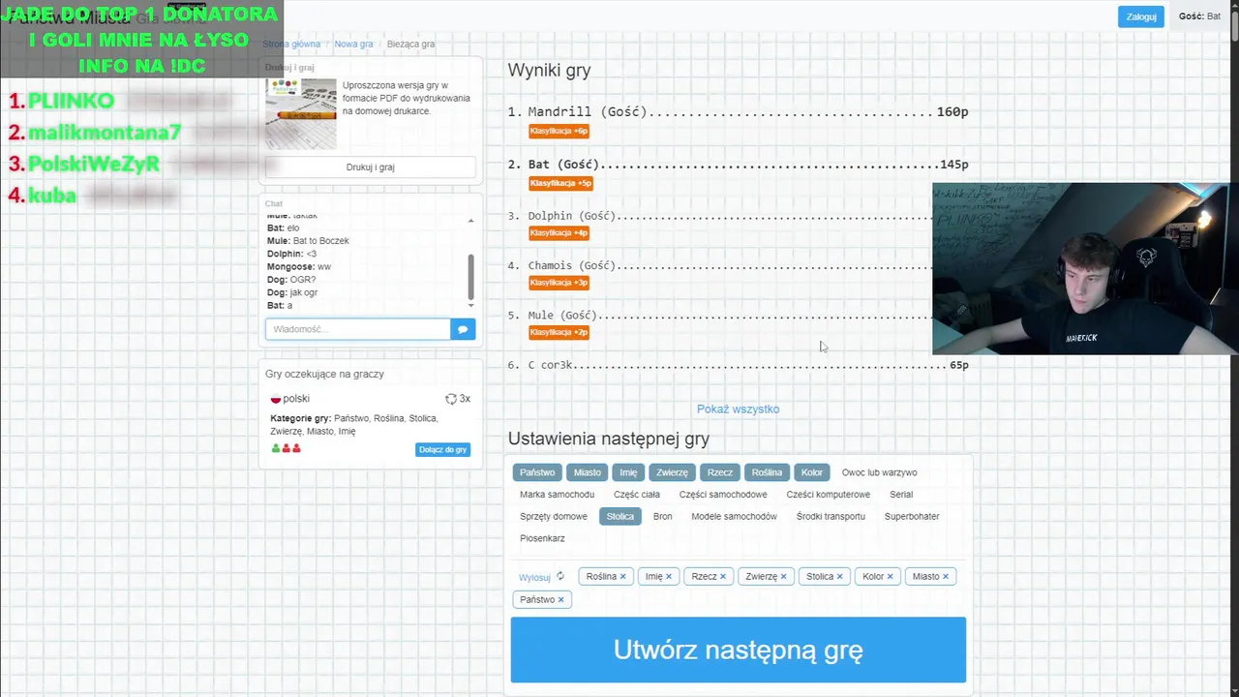Open Nowa gra breadcrumb
1239x697 pixels.
point(353,44)
